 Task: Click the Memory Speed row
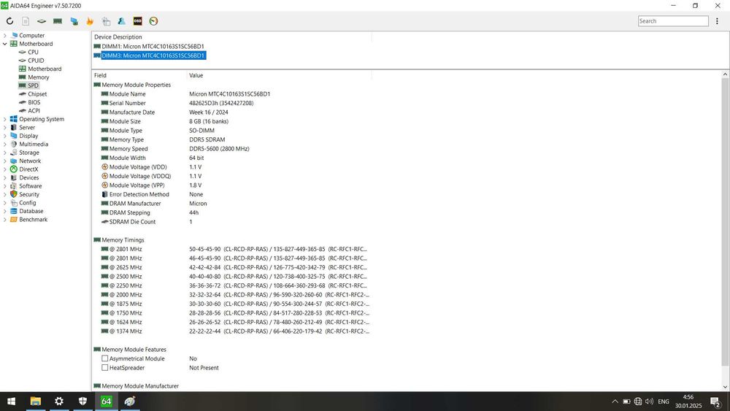pyautogui.click(x=232, y=149)
